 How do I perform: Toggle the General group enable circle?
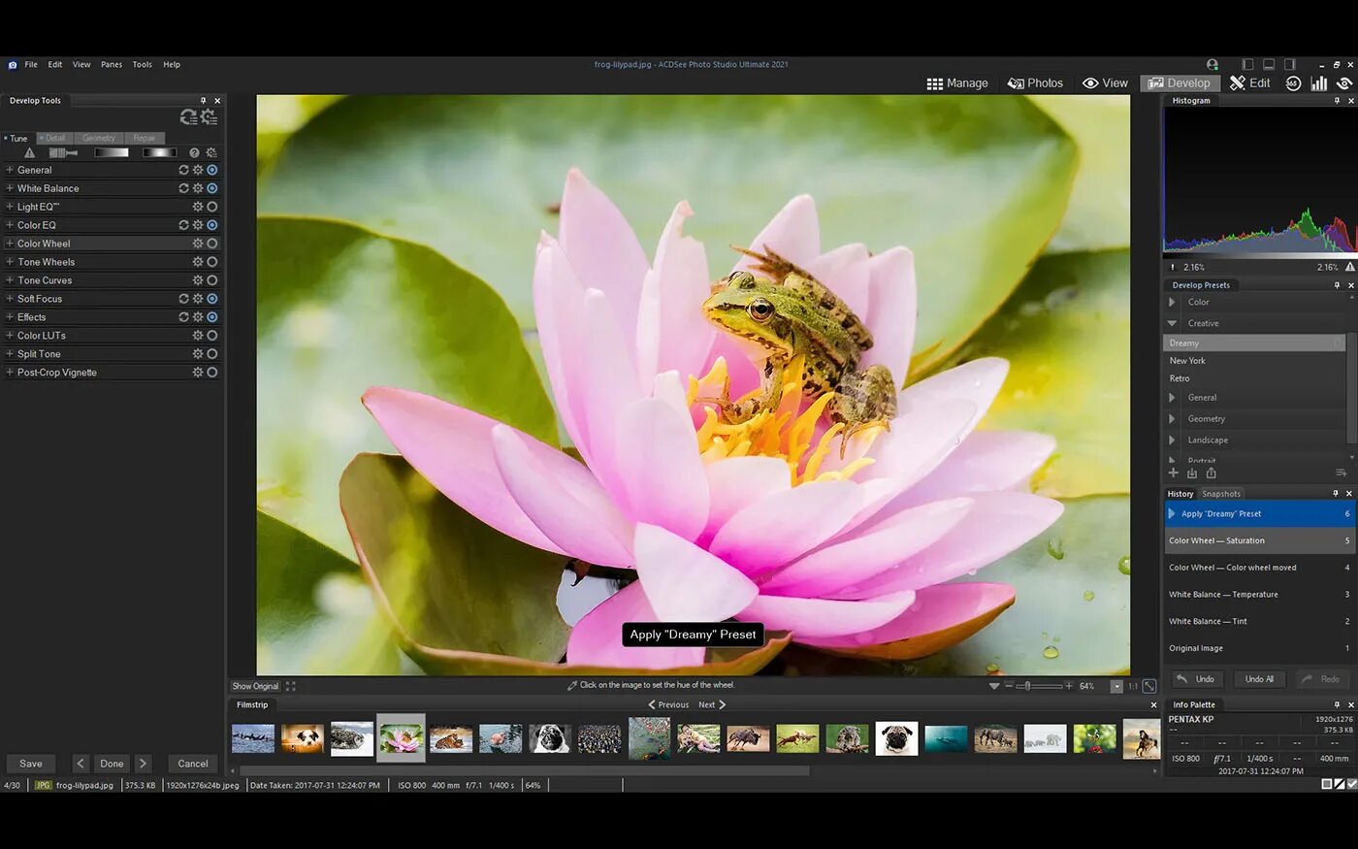tap(212, 170)
